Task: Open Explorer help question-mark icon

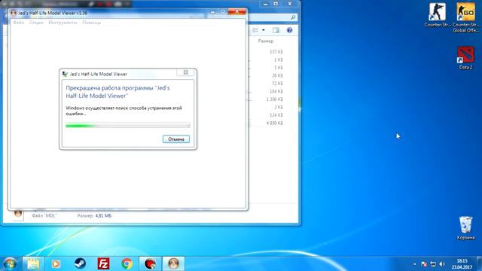Action: (289, 30)
